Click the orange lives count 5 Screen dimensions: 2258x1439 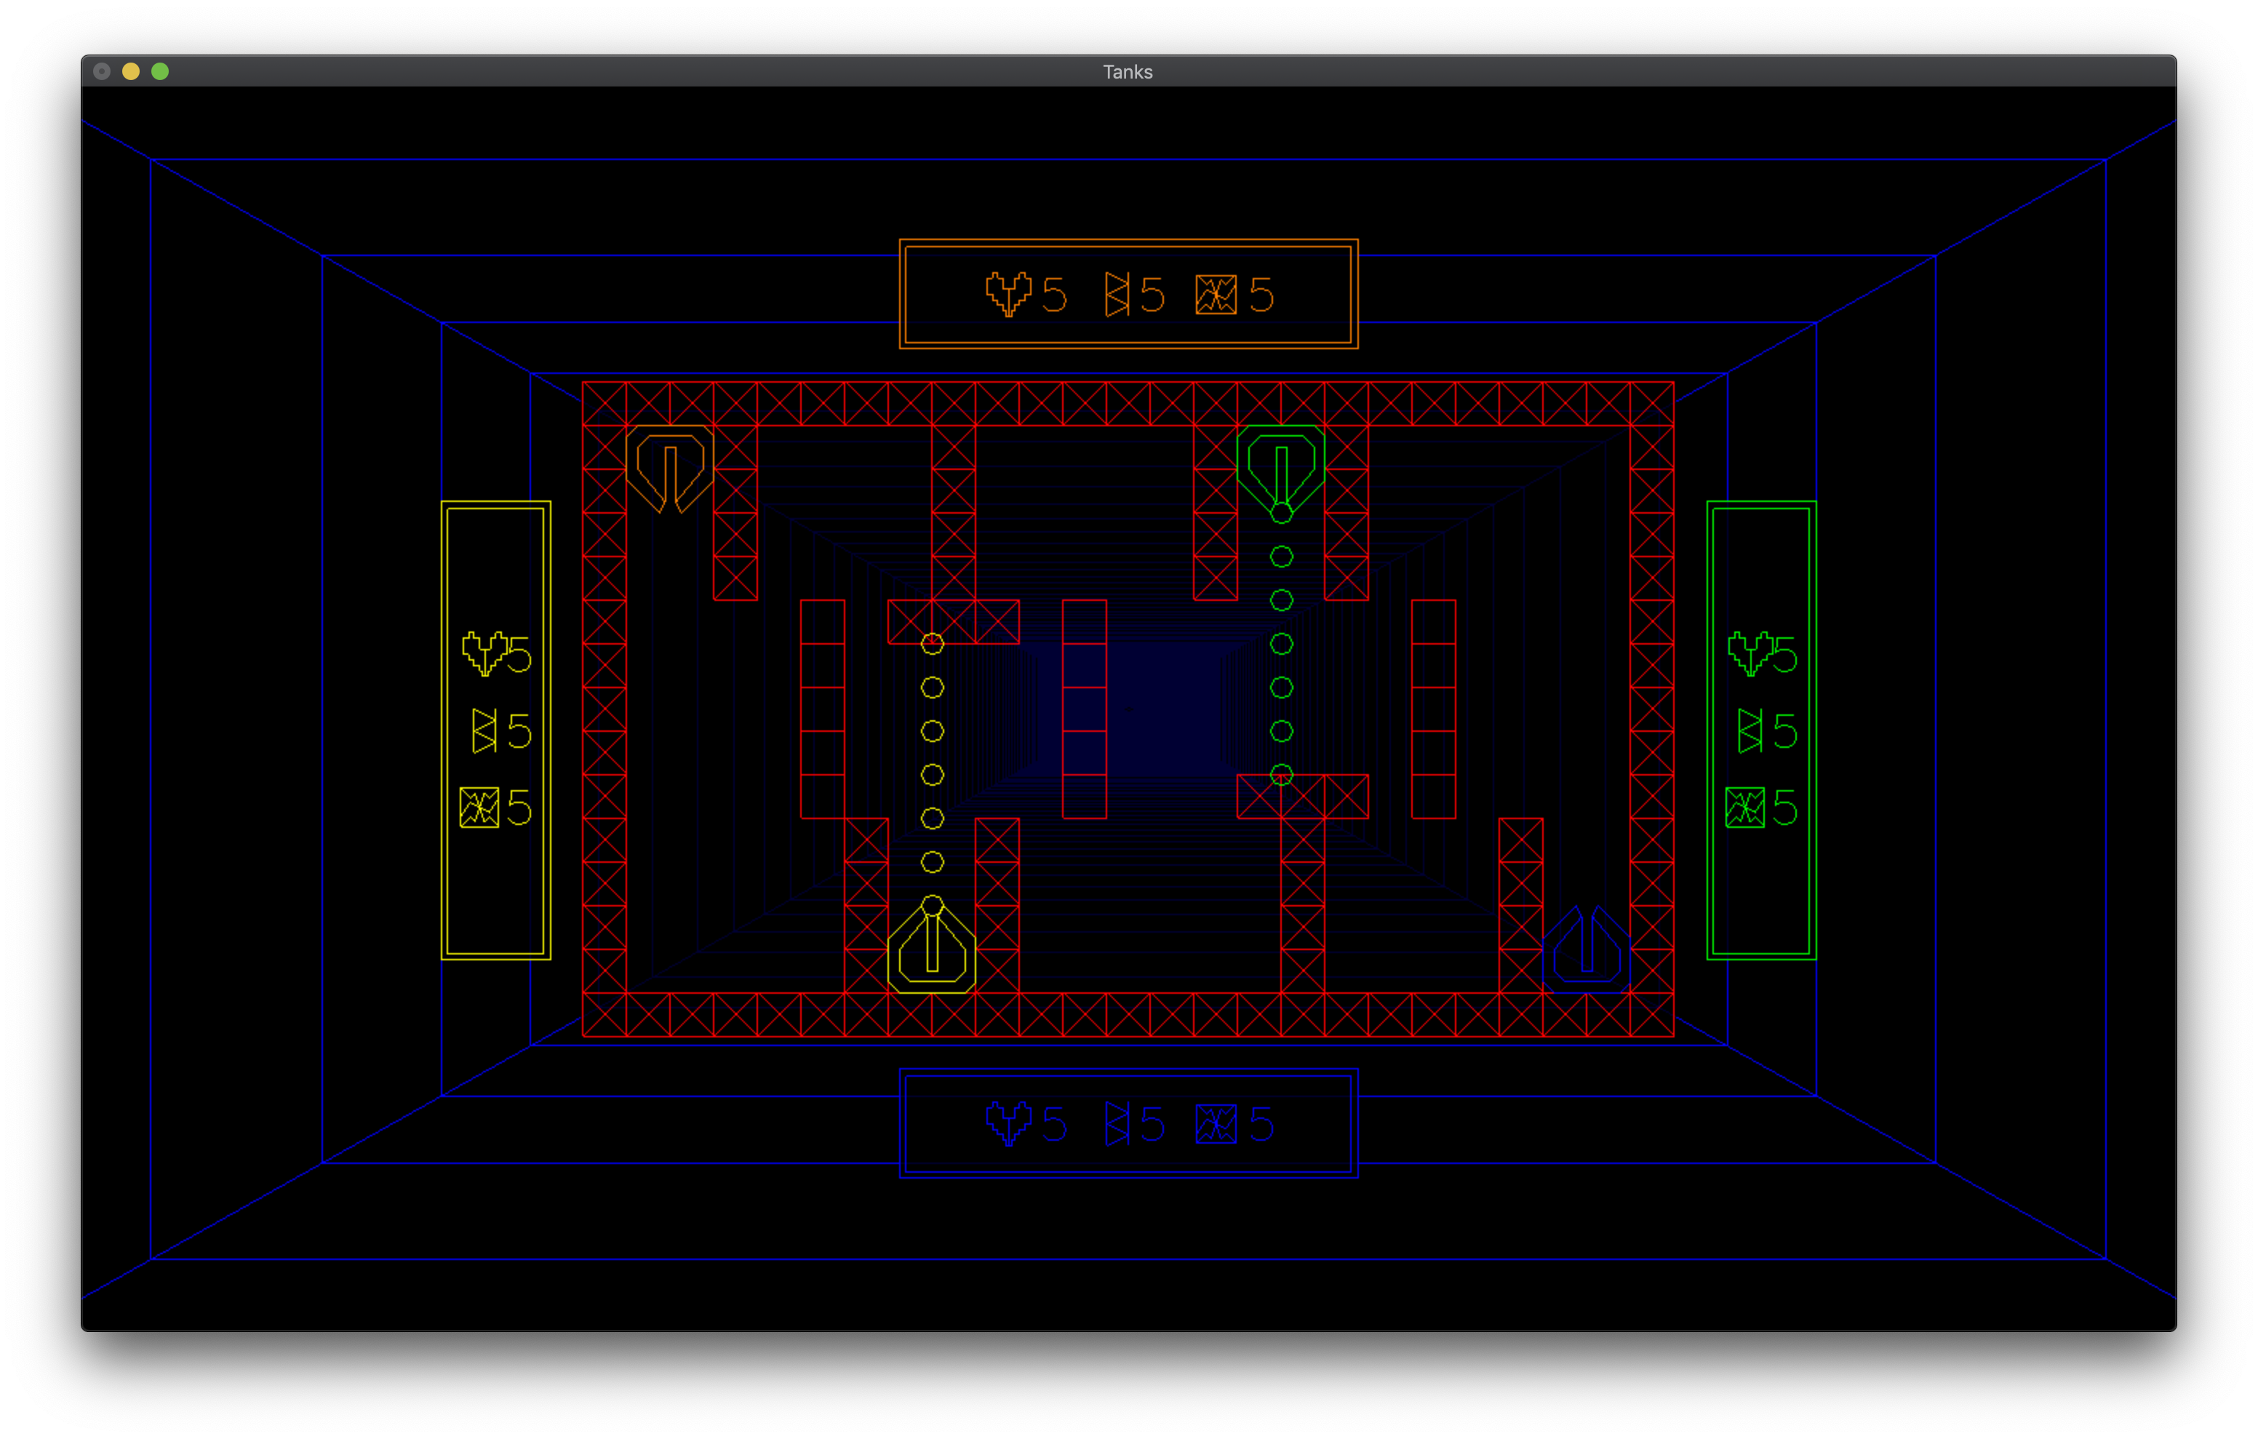tap(1054, 295)
